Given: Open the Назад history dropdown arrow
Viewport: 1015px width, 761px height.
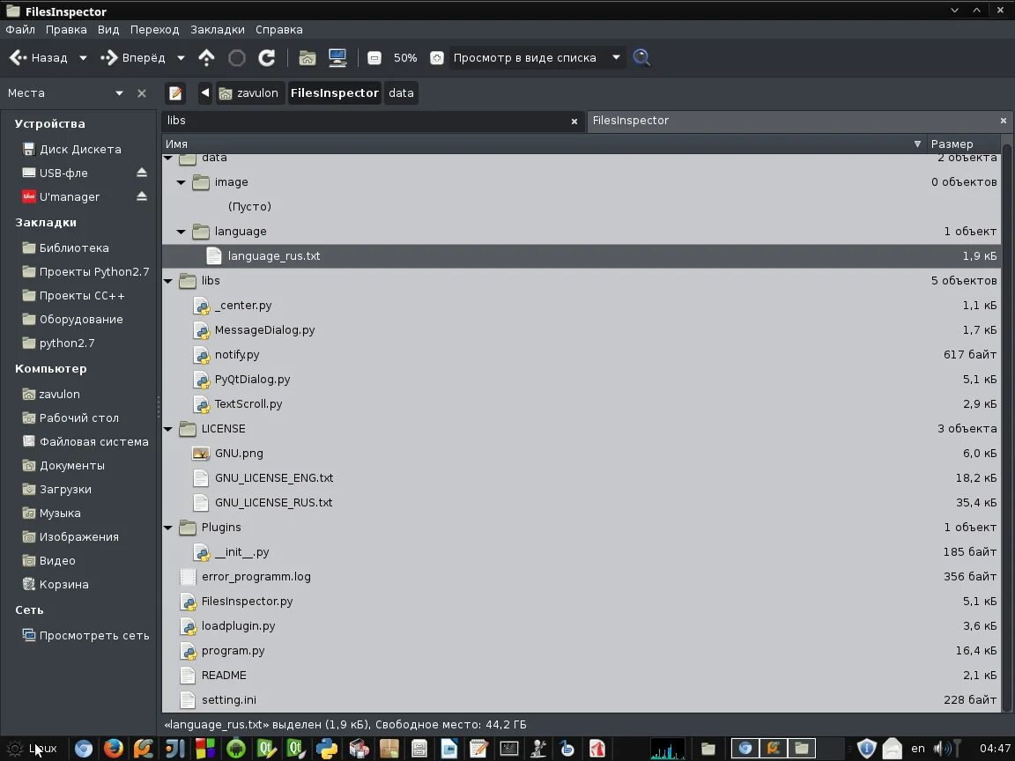Looking at the screenshot, I should (x=83, y=57).
